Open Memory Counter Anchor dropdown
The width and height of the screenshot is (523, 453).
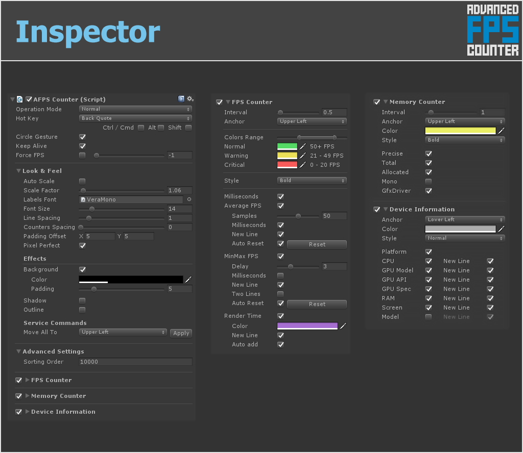coord(465,121)
